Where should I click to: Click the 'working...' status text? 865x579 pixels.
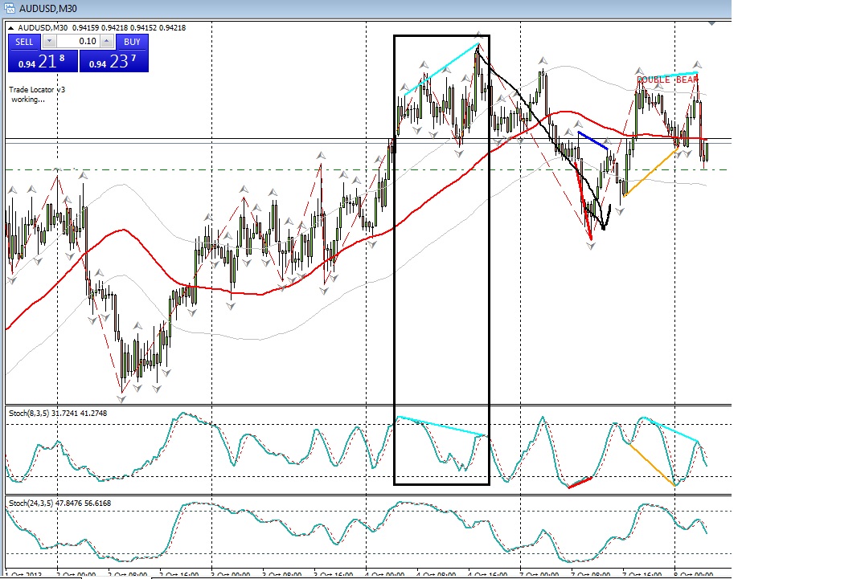tap(28, 99)
